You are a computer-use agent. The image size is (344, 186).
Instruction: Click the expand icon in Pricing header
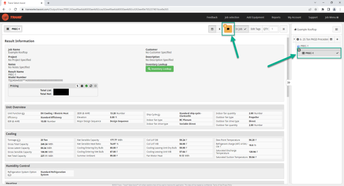click(95, 86)
